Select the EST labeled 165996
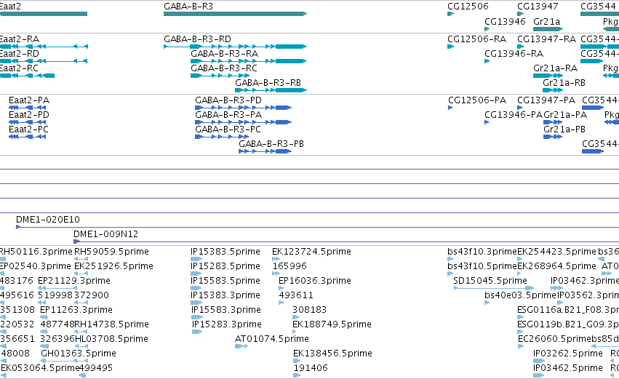 click(x=289, y=266)
